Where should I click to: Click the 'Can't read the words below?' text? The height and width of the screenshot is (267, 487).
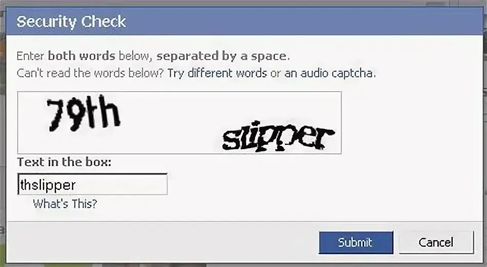[90, 73]
